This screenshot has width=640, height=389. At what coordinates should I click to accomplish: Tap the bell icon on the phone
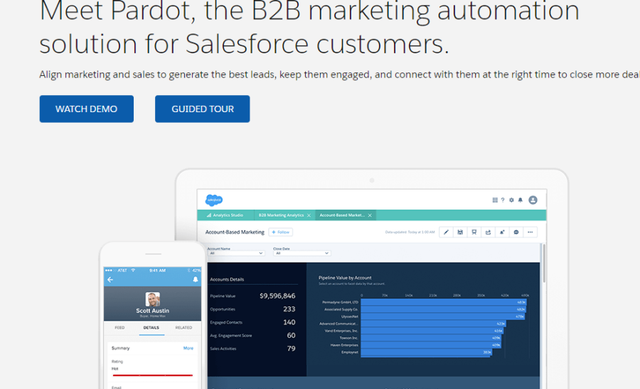[195, 280]
